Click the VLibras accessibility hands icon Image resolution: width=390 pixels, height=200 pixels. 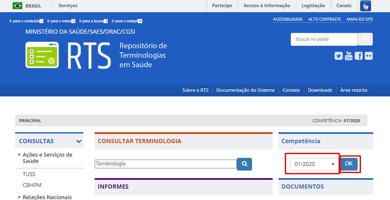point(365,6)
